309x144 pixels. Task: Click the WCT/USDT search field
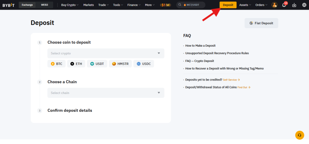point(191,5)
